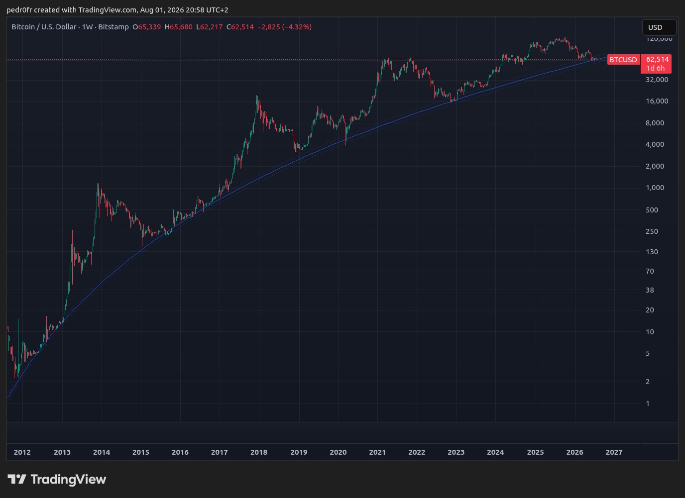The height and width of the screenshot is (498, 685).
Task: Click the 500 price axis label
Action: [x=652, y=210]
